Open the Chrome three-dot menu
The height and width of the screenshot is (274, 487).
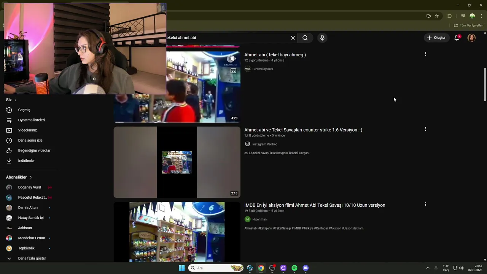(481, 16)
